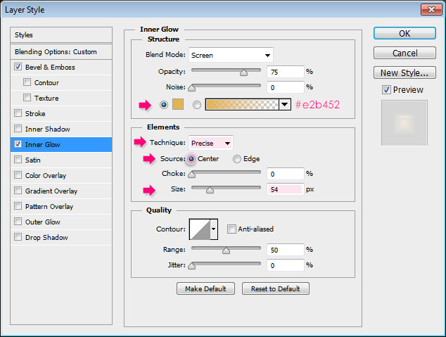This screenshot has height=337, width=446.
Task: Enable the Satin checkbox
Action: pyautogui.click(x=18, y=159)
